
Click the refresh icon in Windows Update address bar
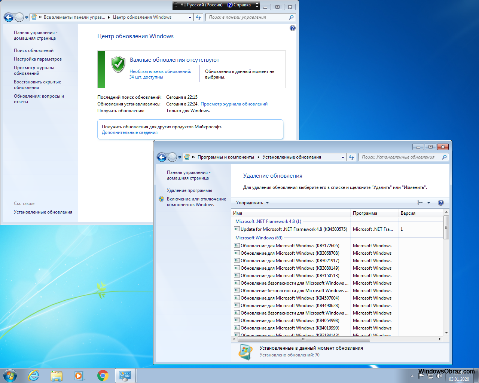198,17
